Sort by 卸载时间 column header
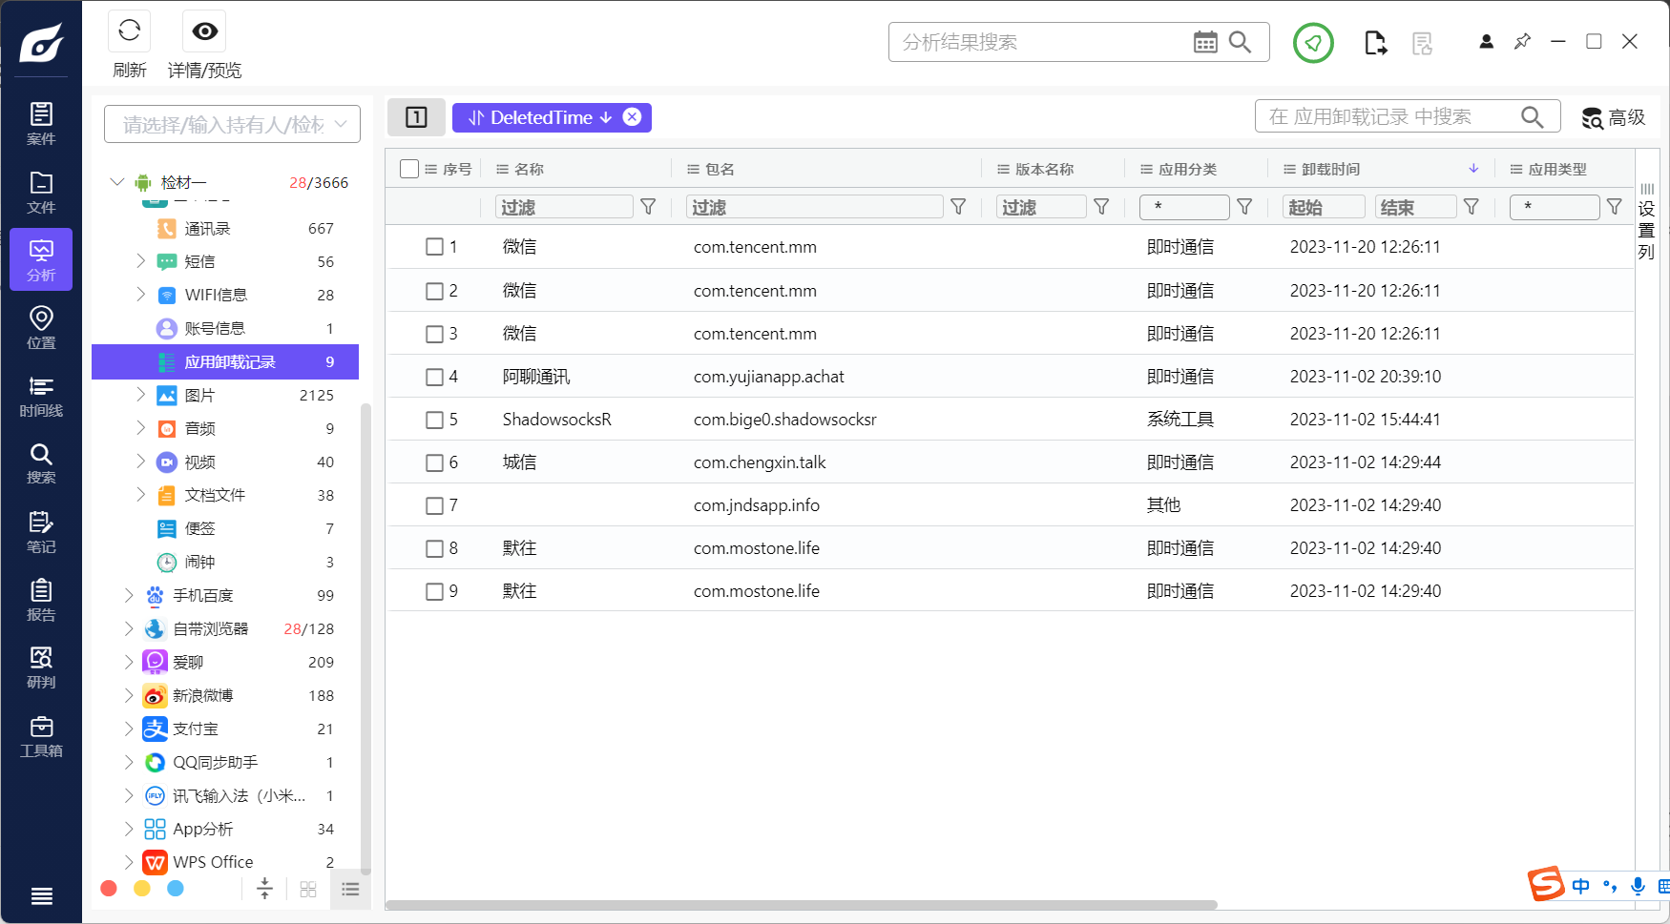 (x=1330, y=169)
